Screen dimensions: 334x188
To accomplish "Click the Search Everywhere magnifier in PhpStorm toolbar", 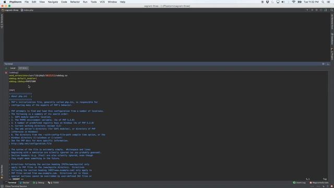I will click(x=332, y=10).
